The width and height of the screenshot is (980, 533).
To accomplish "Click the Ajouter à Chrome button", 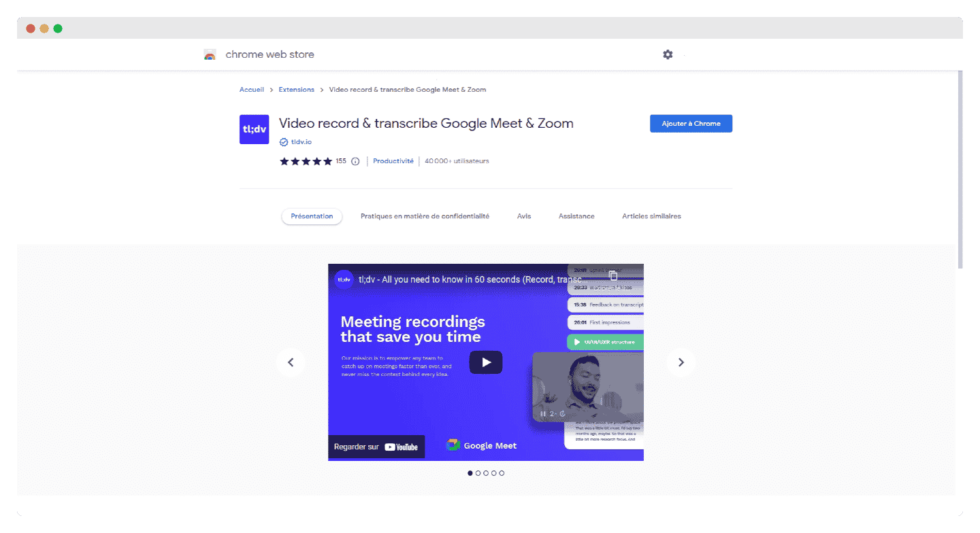I will pyautogui.click(x=691, y=124).
